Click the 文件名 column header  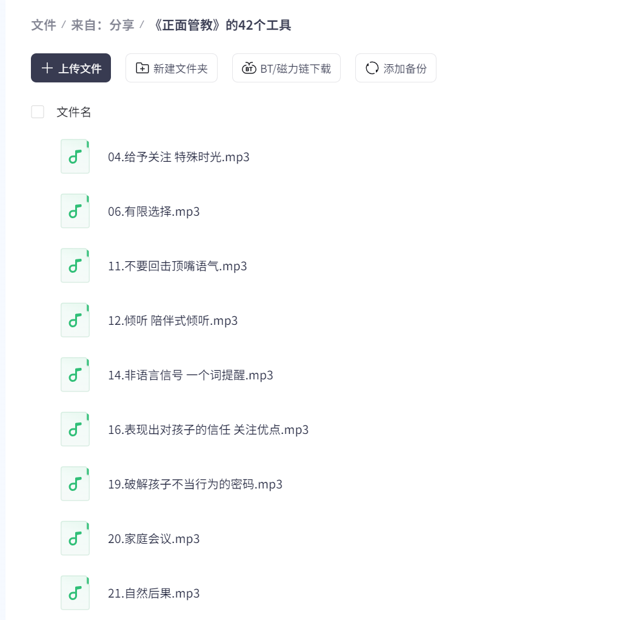[74, 112]
